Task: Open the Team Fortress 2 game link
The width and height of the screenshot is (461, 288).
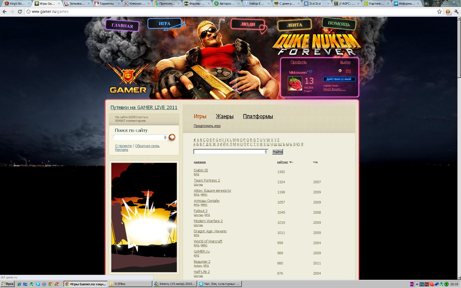Action: tap(207, 180)
